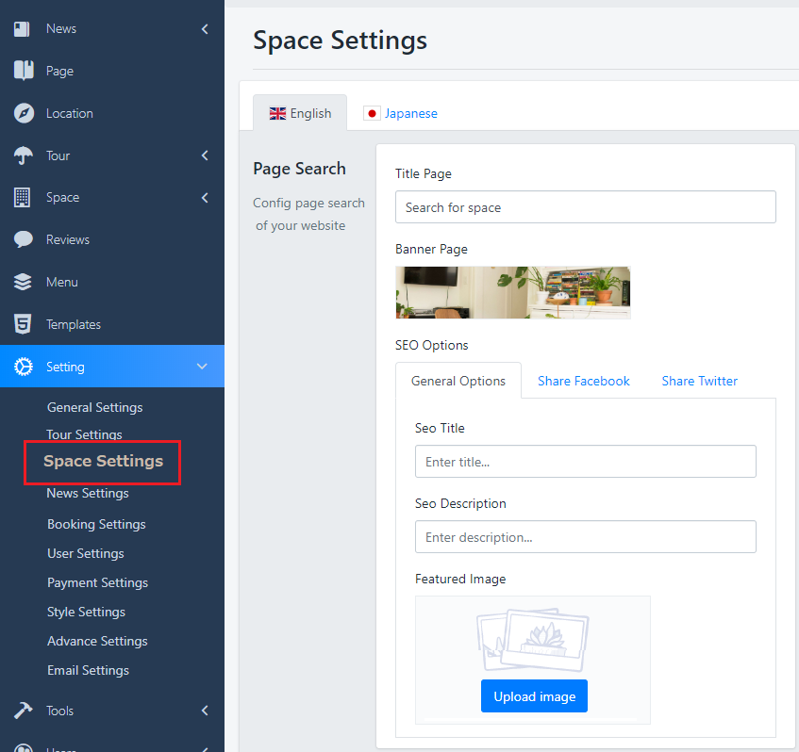Click the Seo Title input field
The width and height of the screenshot is (799, 752).
point(585,462)
